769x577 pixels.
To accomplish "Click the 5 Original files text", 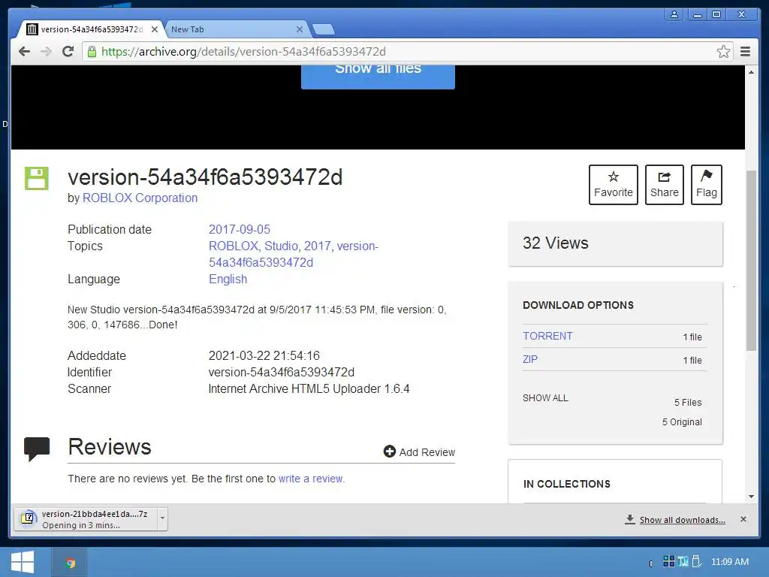I will [682, 422].
